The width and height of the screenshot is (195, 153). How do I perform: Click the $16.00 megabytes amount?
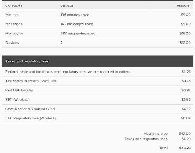[185, 33]
